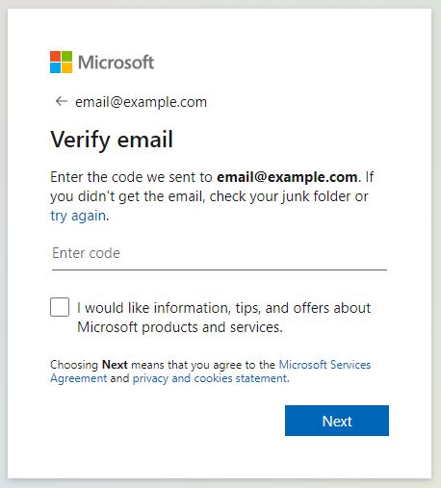The image size is (441, 488).
Task: Tick the Microsoft offers and tips checkbox
Action: (x=60, y=307)
